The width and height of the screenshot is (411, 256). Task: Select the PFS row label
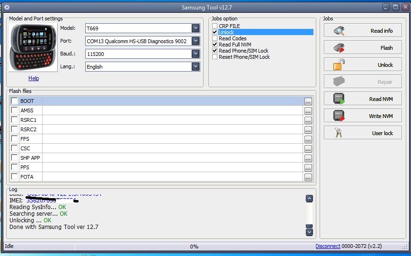click(x=25, y=167)
